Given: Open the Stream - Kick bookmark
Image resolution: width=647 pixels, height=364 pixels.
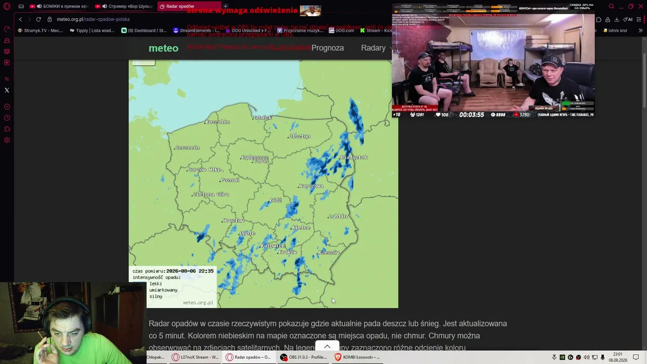Looking at the screenshot, I should pyautogui.click(x=376, y=30).
